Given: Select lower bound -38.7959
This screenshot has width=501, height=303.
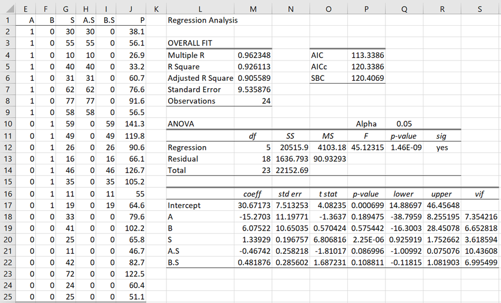Looking at the screenshot, I should [404, 217].
